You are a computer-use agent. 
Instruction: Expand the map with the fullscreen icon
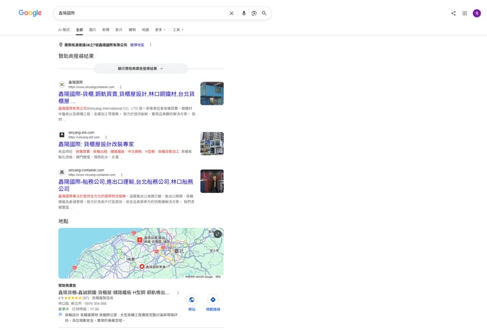pos(217,234)
